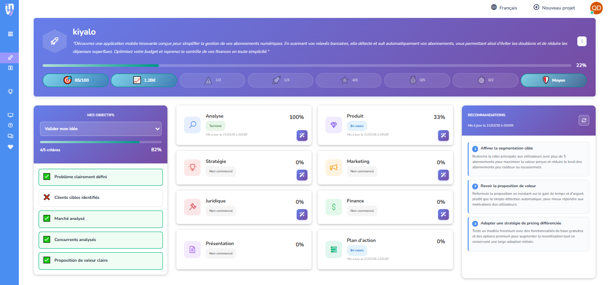Click the project progress bar at 22%
Image resolution: width=610 pixels, height=285 pixels.
pos(307,66)
